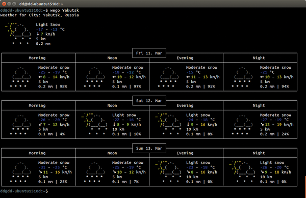Click the Sunday morning moderate snow icon
Viewport: 306px width, 198px height.
point(20,172)
